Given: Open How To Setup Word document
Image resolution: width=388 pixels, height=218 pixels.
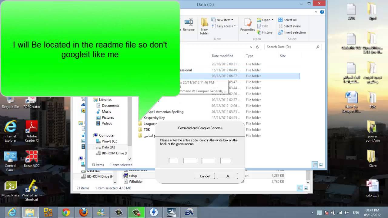Looking at the screenshot, I should coord(351,102).
